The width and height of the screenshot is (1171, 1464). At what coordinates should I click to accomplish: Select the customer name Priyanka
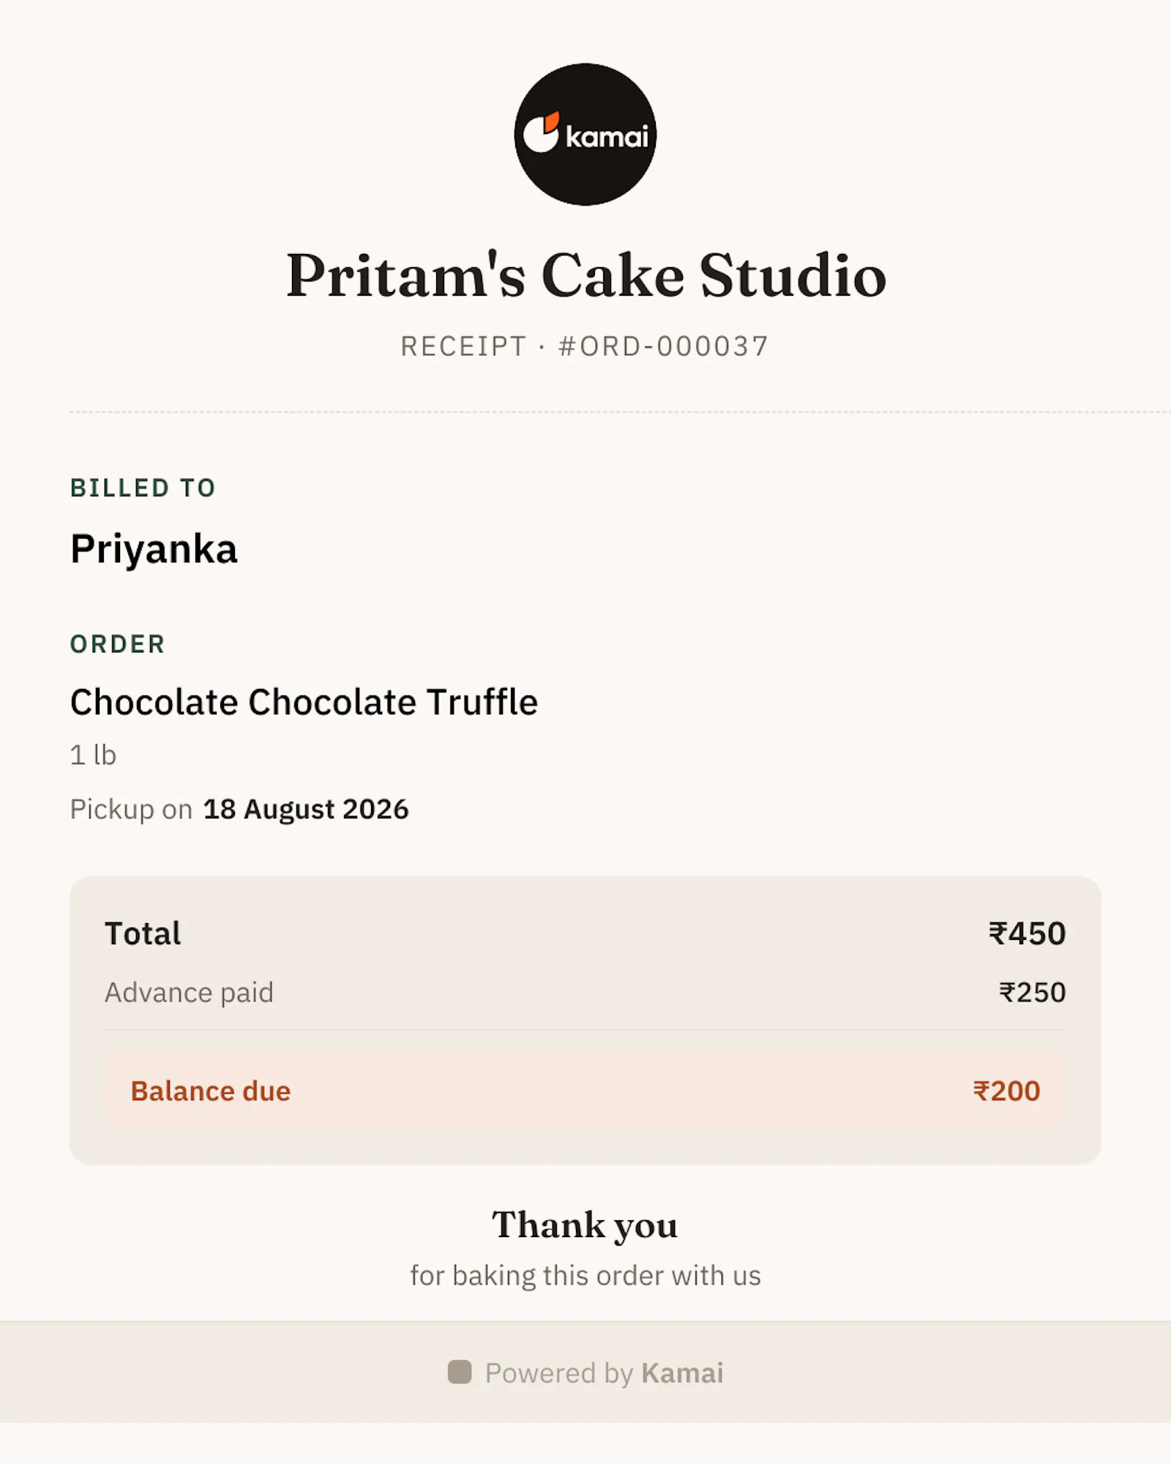154,549
